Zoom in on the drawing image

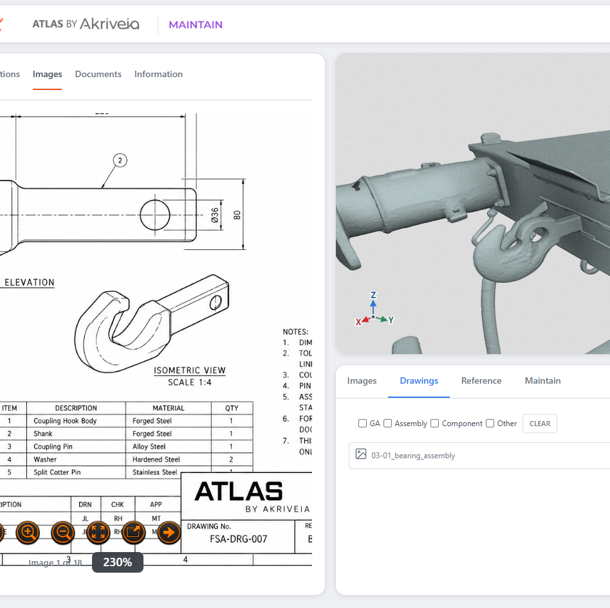click(x=28, y=532)
